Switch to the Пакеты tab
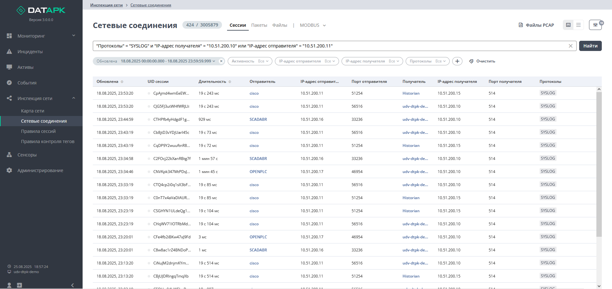The height and width of the screenshot is (289, 612). point(259,25)
